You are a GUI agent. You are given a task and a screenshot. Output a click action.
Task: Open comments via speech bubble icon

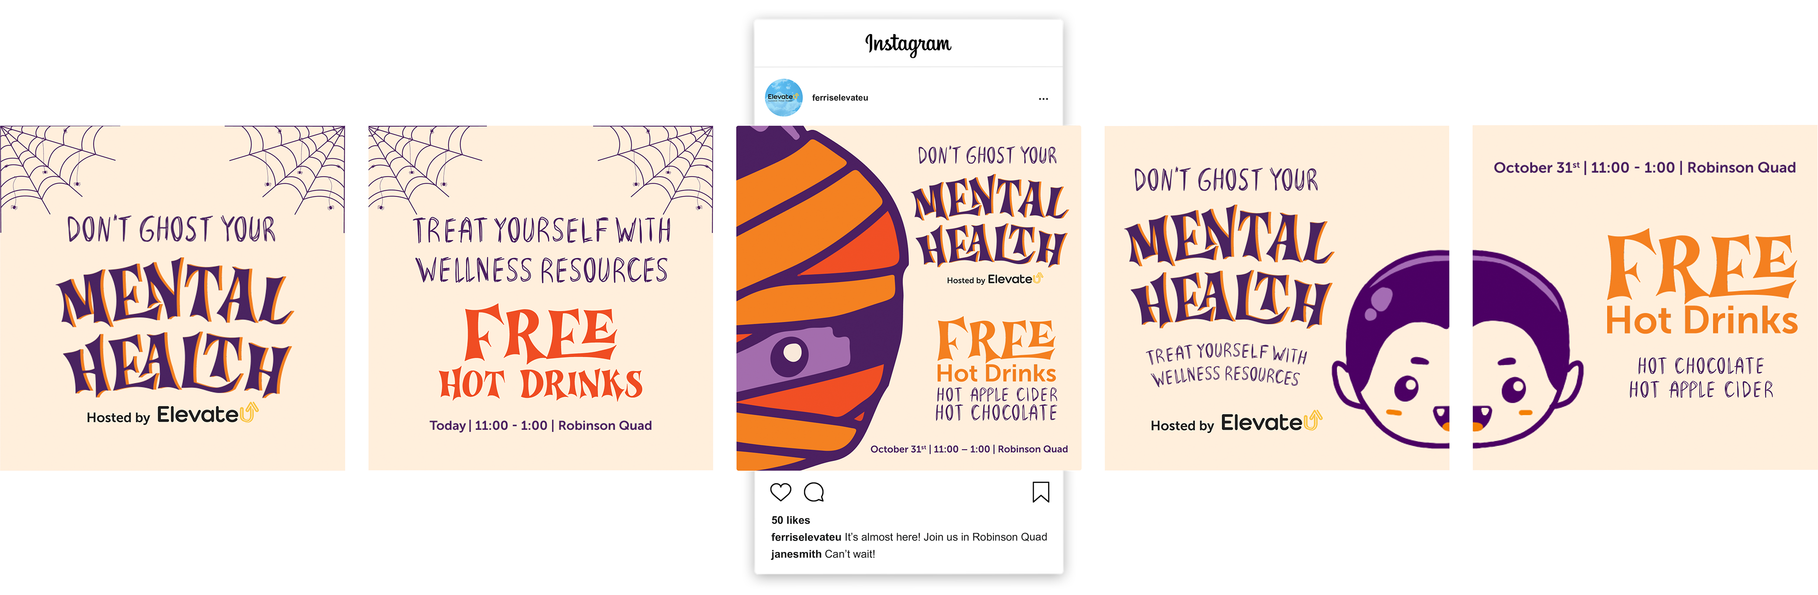pos(814,492)
